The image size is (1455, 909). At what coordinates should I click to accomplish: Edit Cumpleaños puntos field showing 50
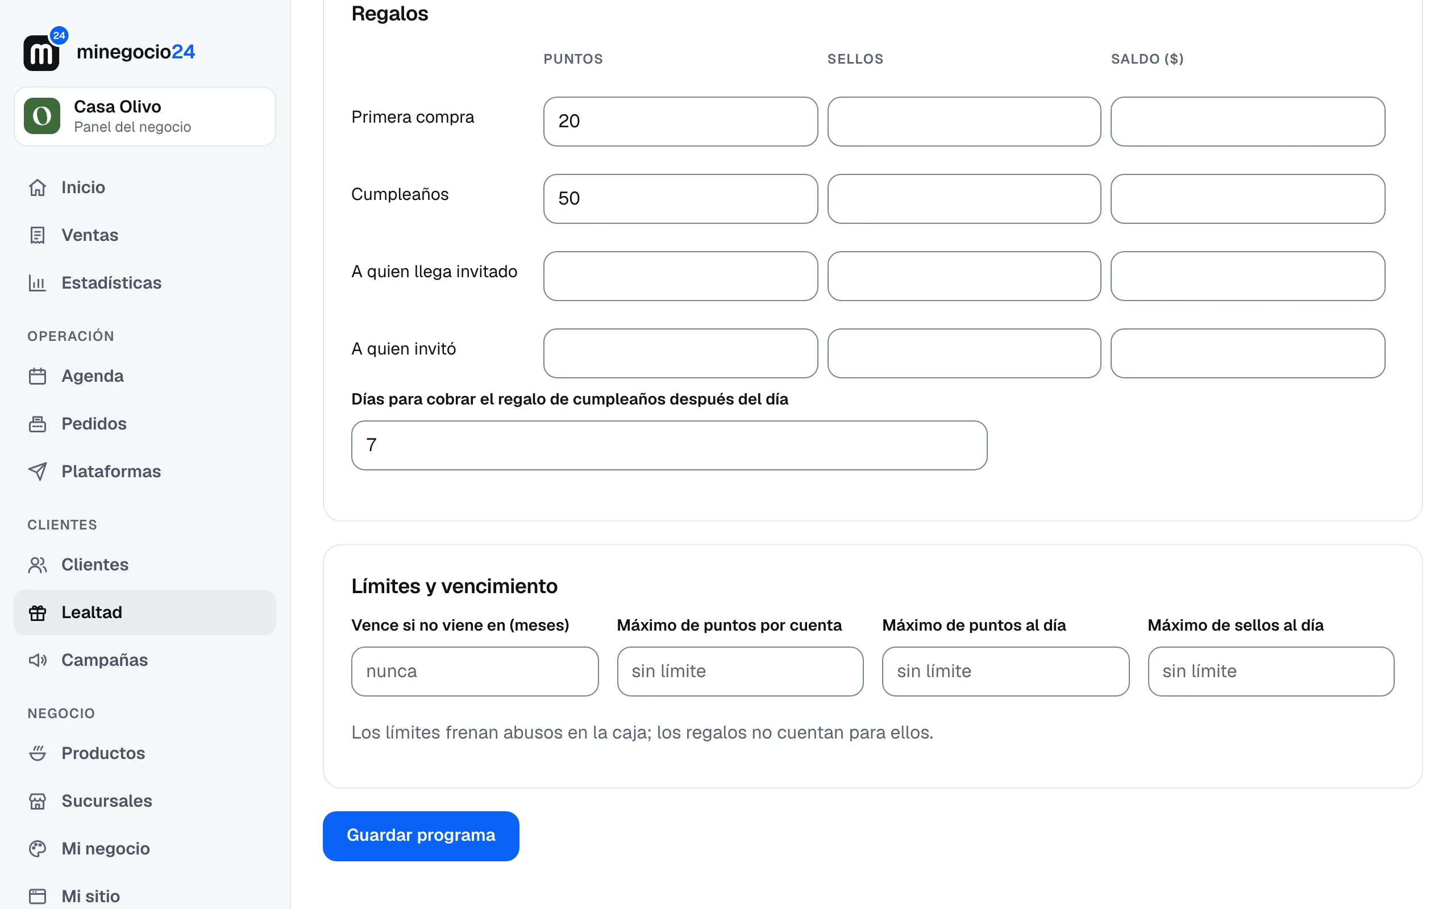coord(680,199)
